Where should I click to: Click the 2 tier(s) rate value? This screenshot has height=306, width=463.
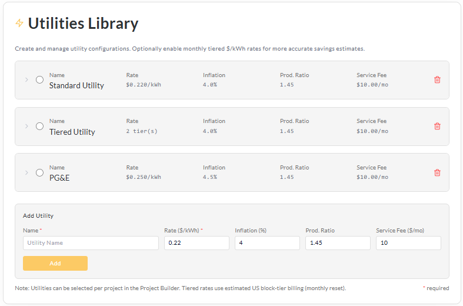click(x=142, y=131)
